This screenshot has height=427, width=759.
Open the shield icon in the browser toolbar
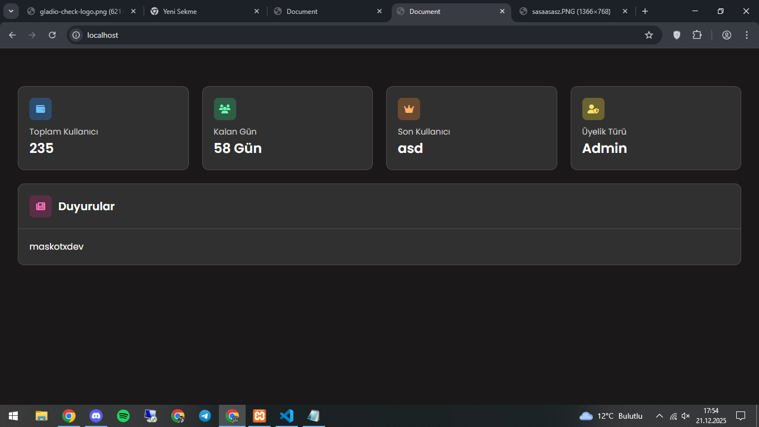point(677,35)
